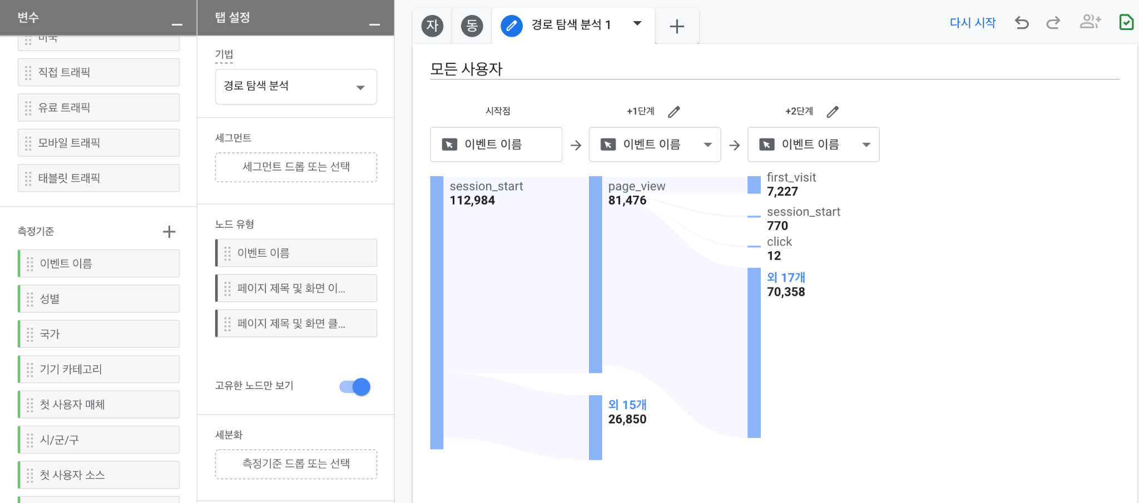
Task: Click the 세그먼트 드롭 또는 선택 drop zone
Action: [296, 167]
